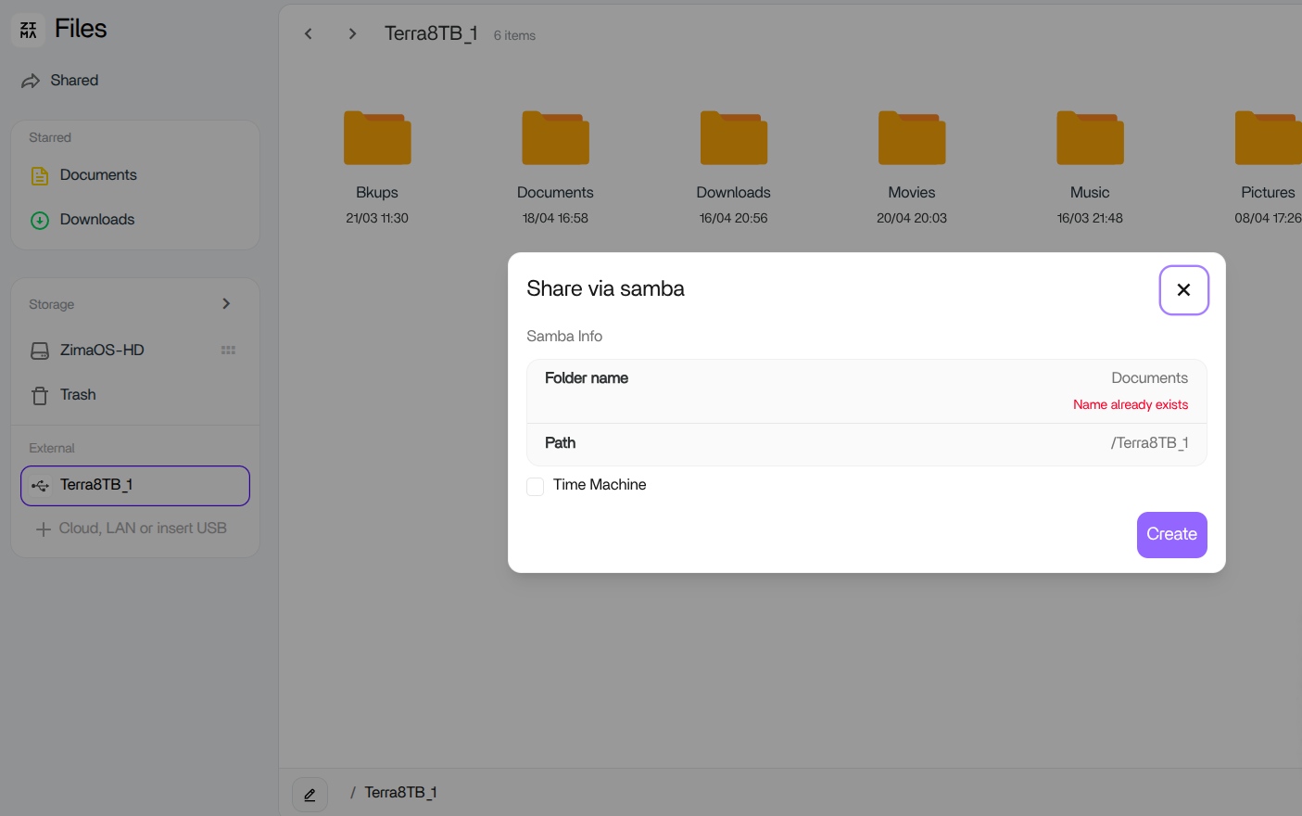The height and width of the screenshot is (816, 1302).
Task: Navigate back with the left arrow
Action: (309, 34)
